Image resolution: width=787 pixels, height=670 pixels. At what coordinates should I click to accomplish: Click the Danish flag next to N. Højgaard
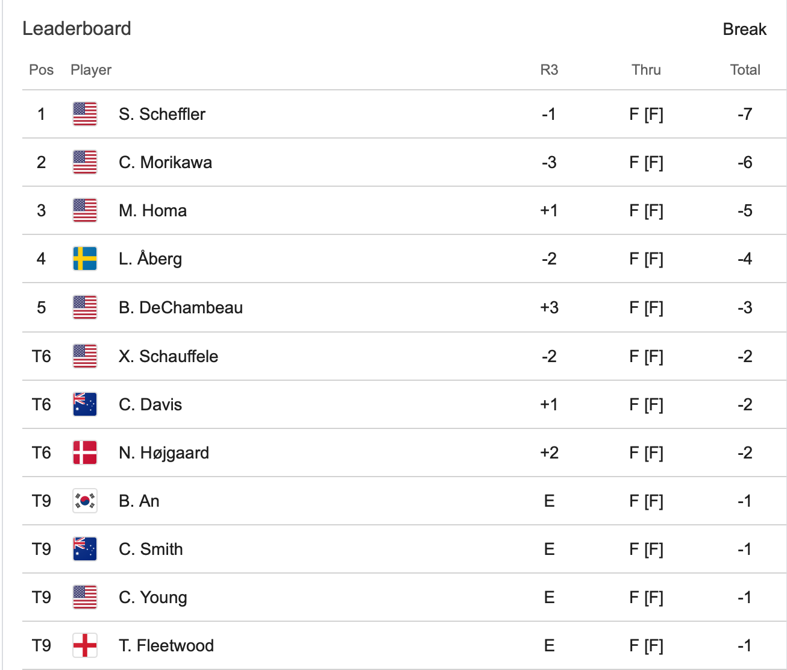(x=85, y=452)
